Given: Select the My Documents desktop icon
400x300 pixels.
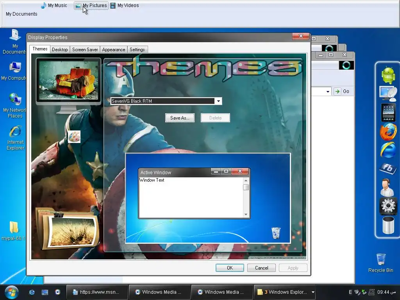Looking at the screenshot, I should [x=15, y=41].
